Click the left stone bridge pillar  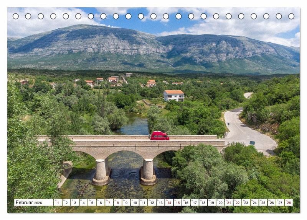click(x=101, y=172)
